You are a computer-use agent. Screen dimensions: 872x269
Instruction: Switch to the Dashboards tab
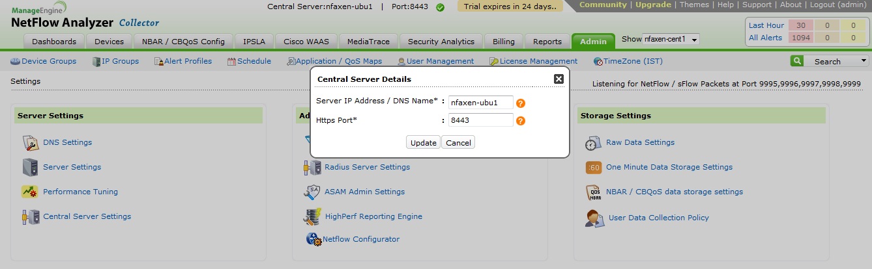[x=54, y=42]
